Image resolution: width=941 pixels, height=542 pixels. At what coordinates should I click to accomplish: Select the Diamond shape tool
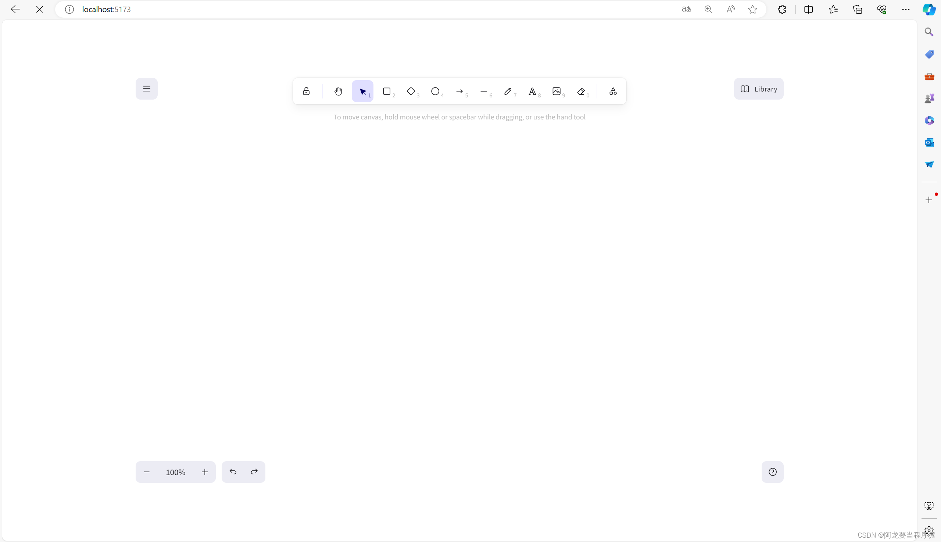tap(411, 91)
